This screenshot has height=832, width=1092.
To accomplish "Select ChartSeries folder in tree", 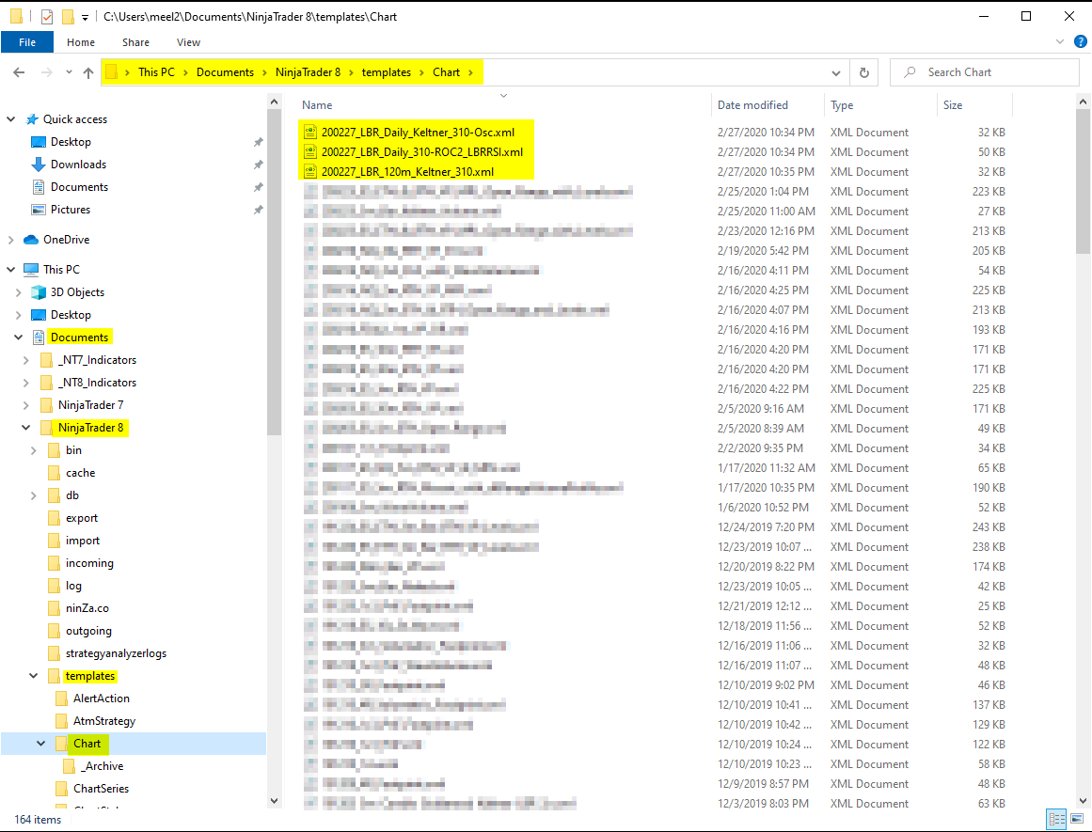I will pos(101,789).
